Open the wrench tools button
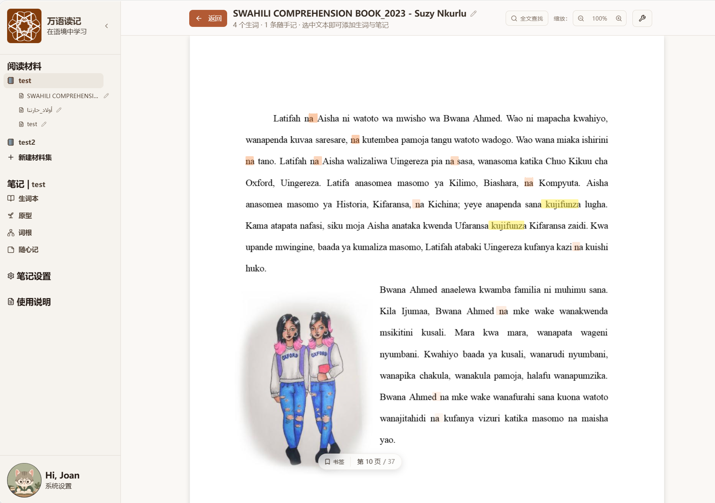 [x=642, y=18]
